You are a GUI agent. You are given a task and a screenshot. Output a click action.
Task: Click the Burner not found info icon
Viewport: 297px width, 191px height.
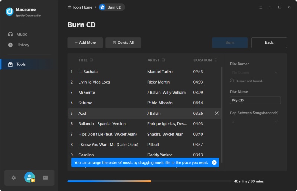[232, 81]
